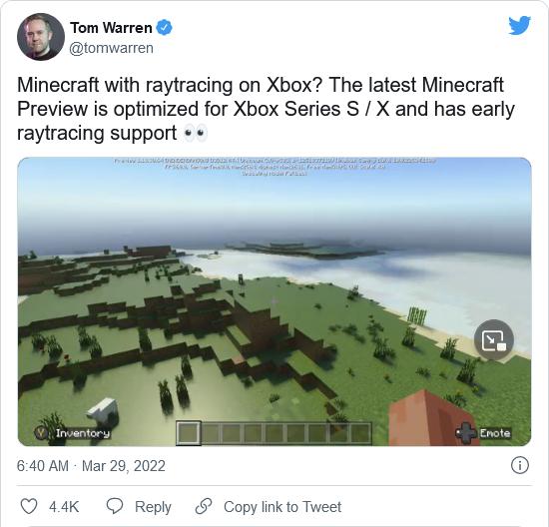Open Tom Warren's profile picture

pos(41,36)
